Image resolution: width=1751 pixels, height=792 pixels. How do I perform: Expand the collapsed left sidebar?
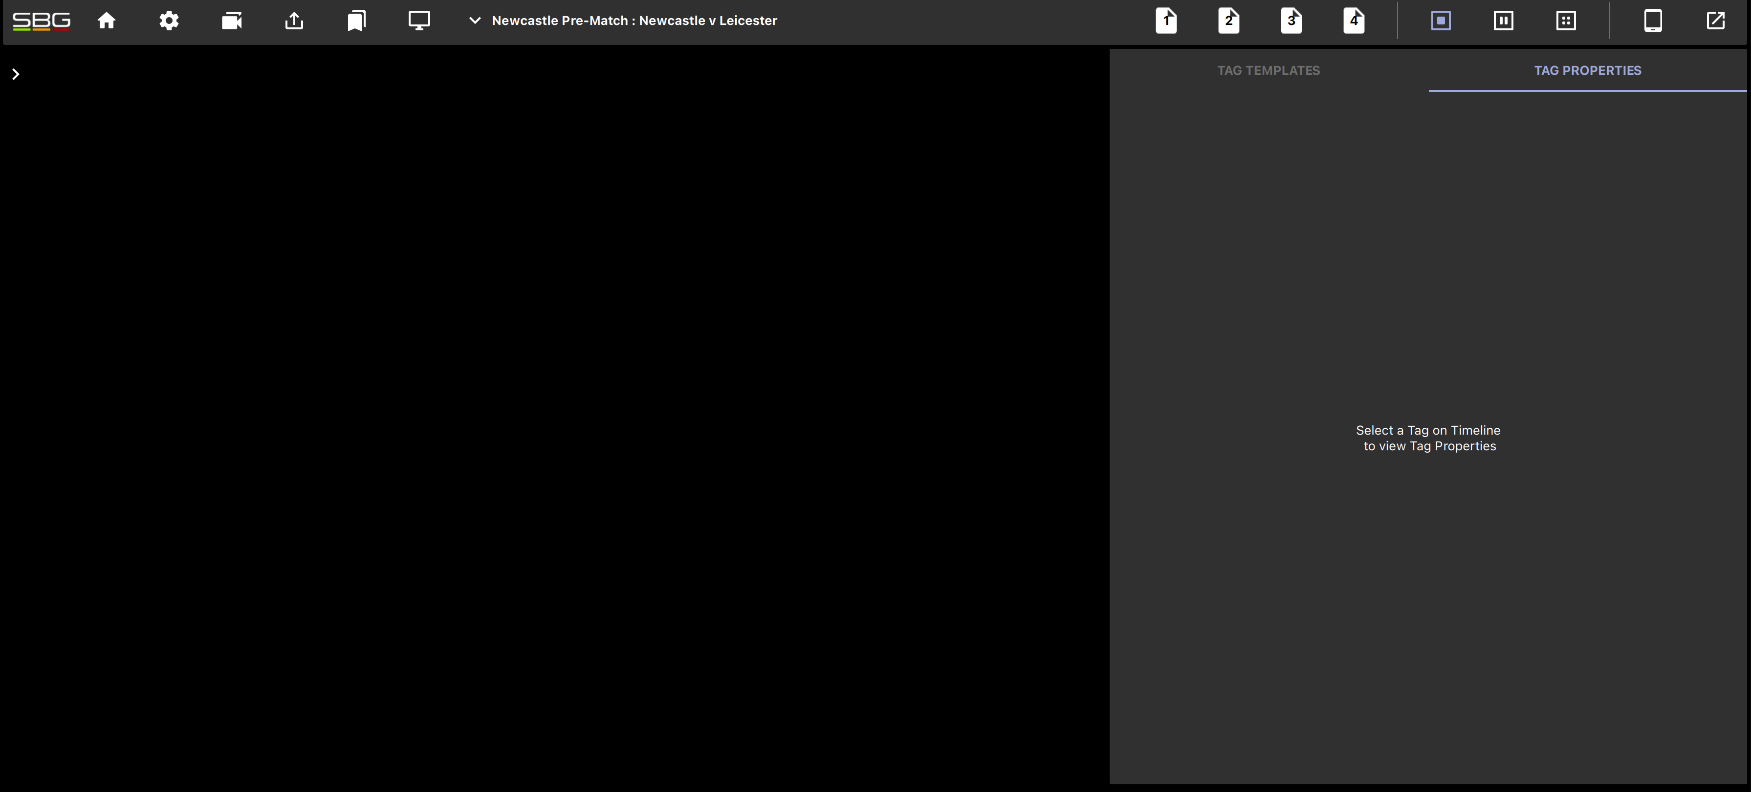pyautogui.click(x=15, y=73)
